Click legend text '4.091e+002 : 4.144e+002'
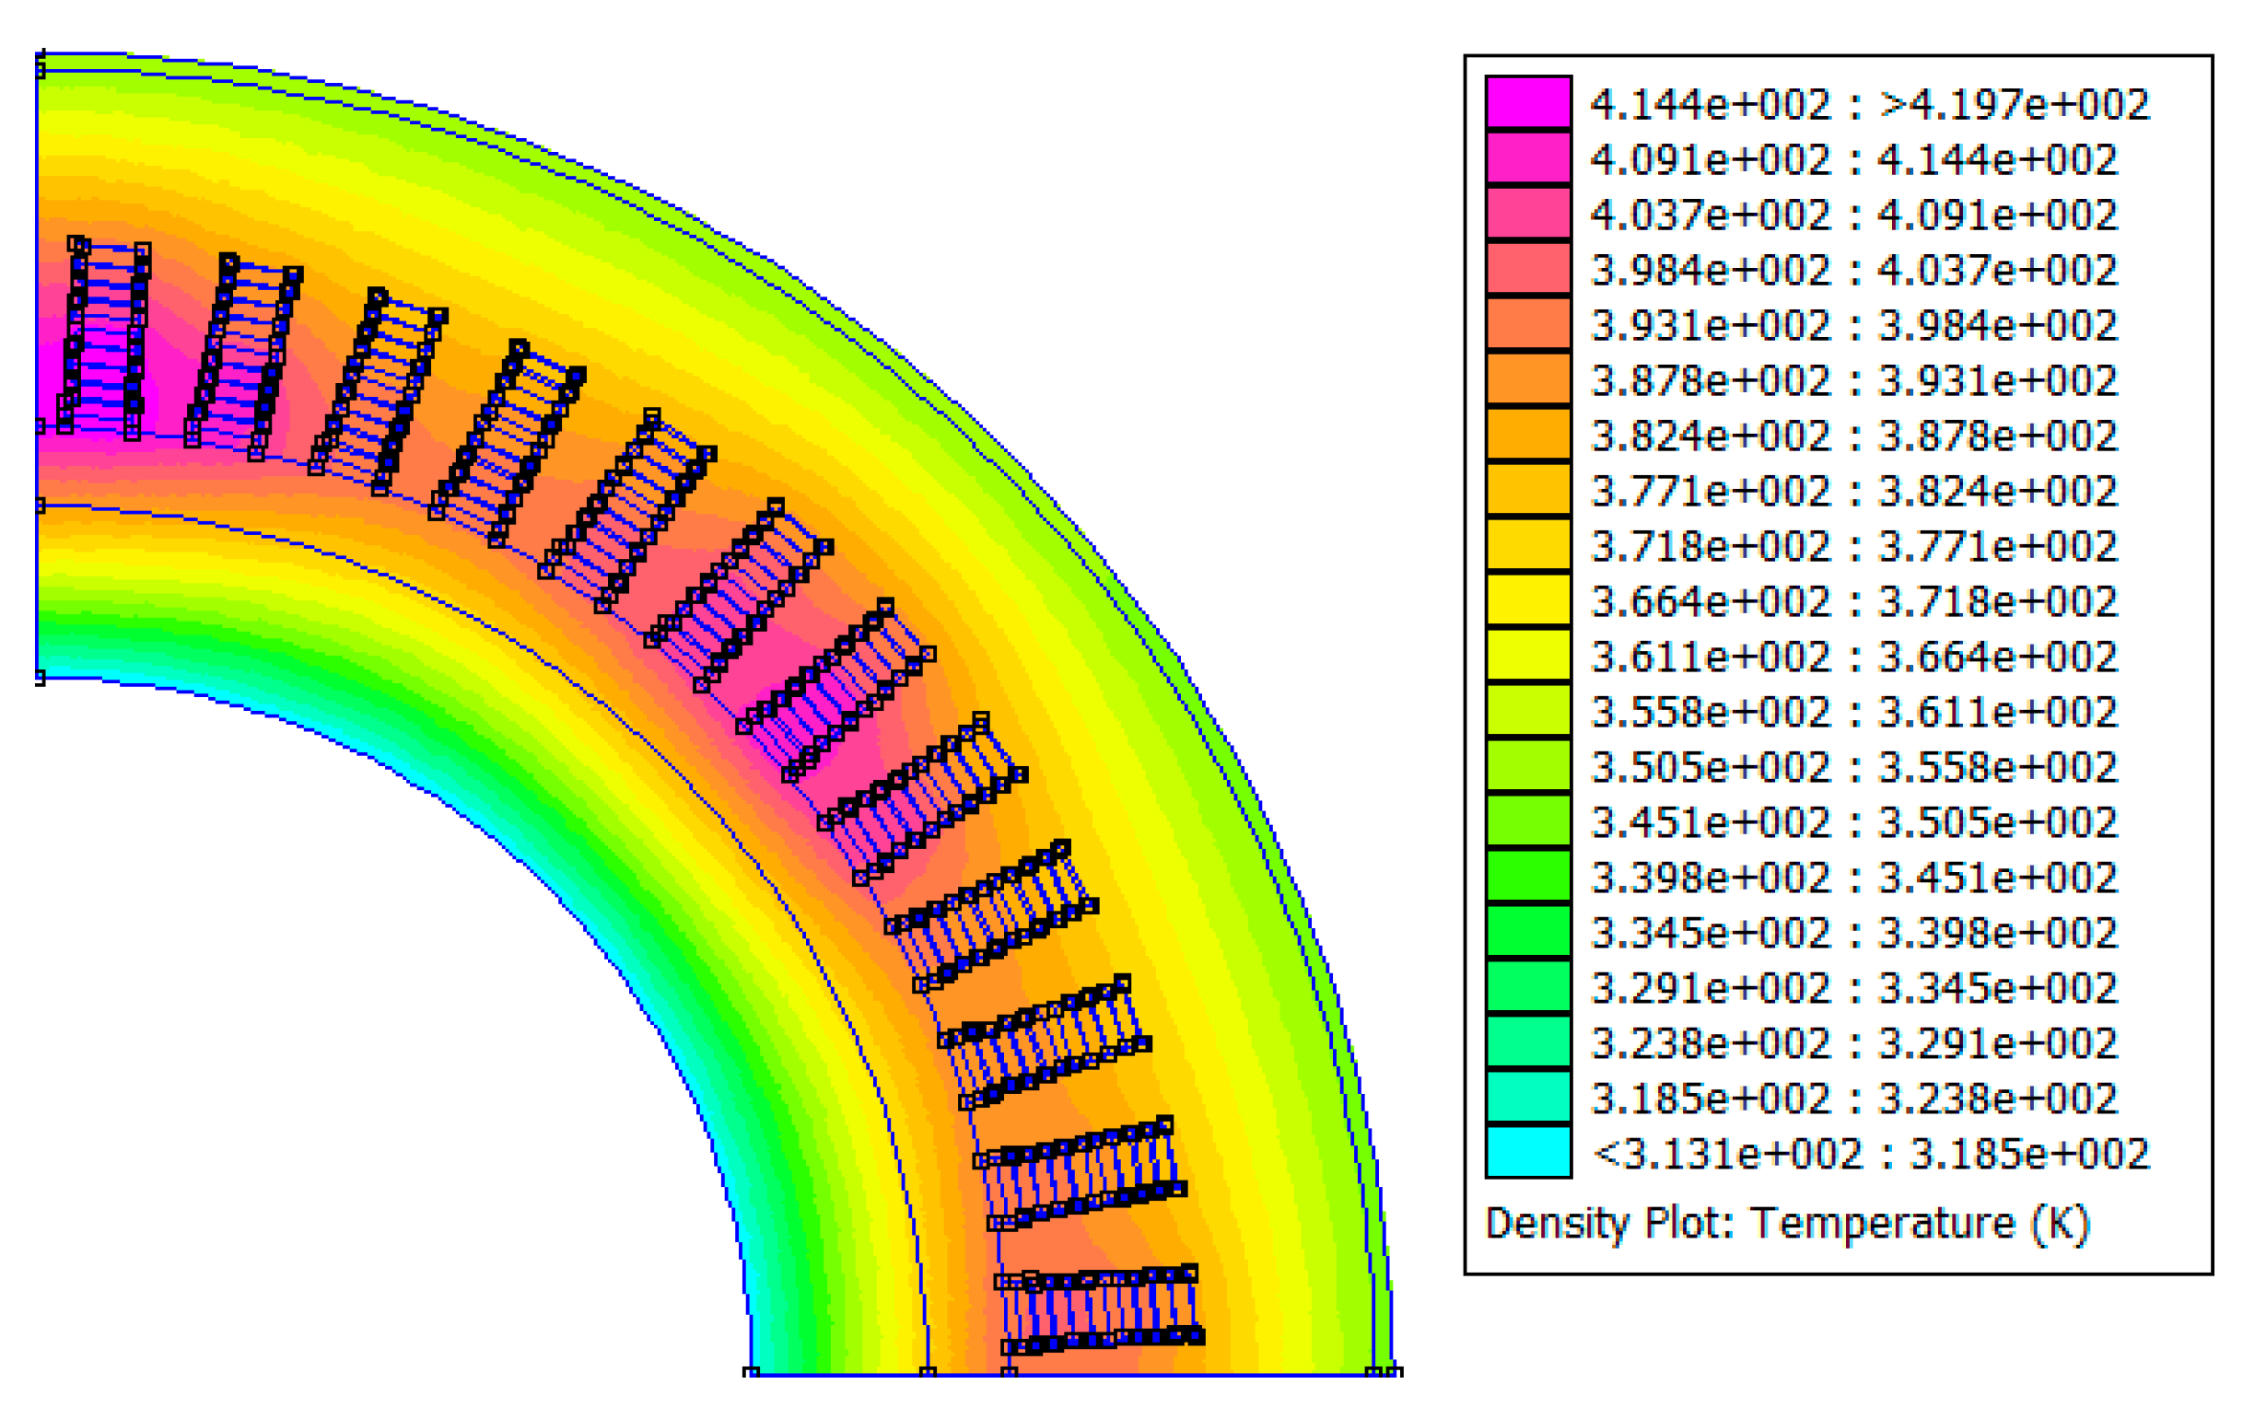The height and width of the screenshot is (1419, 2243). 1853,159
